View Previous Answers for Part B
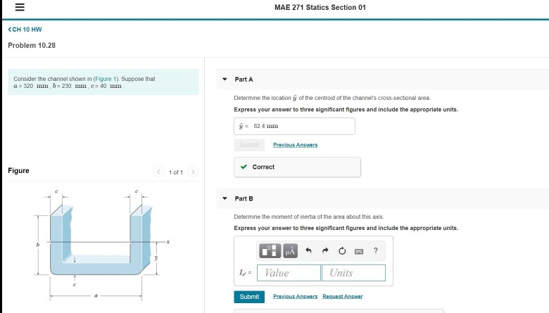Image resolution: width=549 pixels, height=313 pixels. 296,296
